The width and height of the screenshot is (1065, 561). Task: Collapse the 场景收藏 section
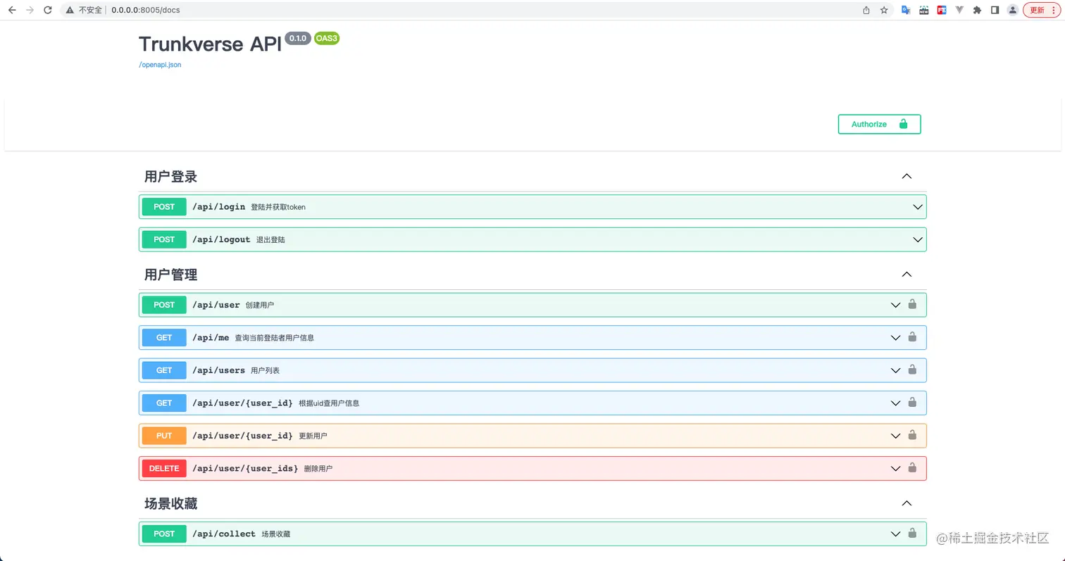[907, 503]
